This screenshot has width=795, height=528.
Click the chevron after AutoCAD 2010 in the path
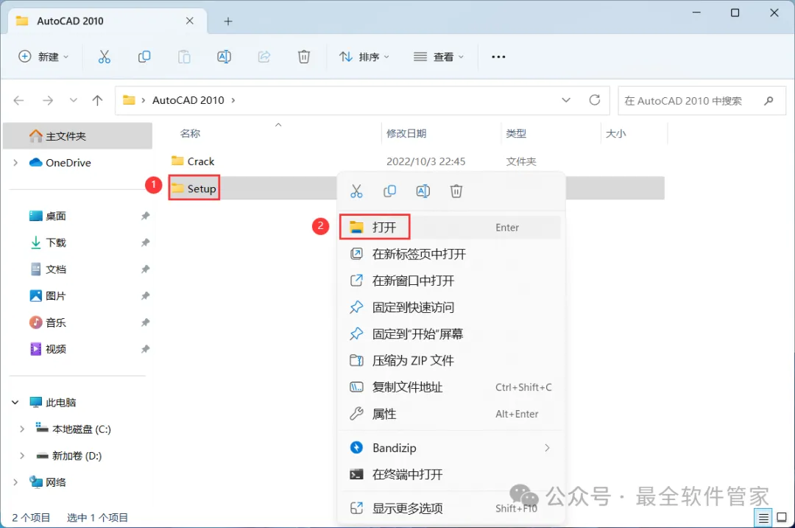(x=233, y=100)
